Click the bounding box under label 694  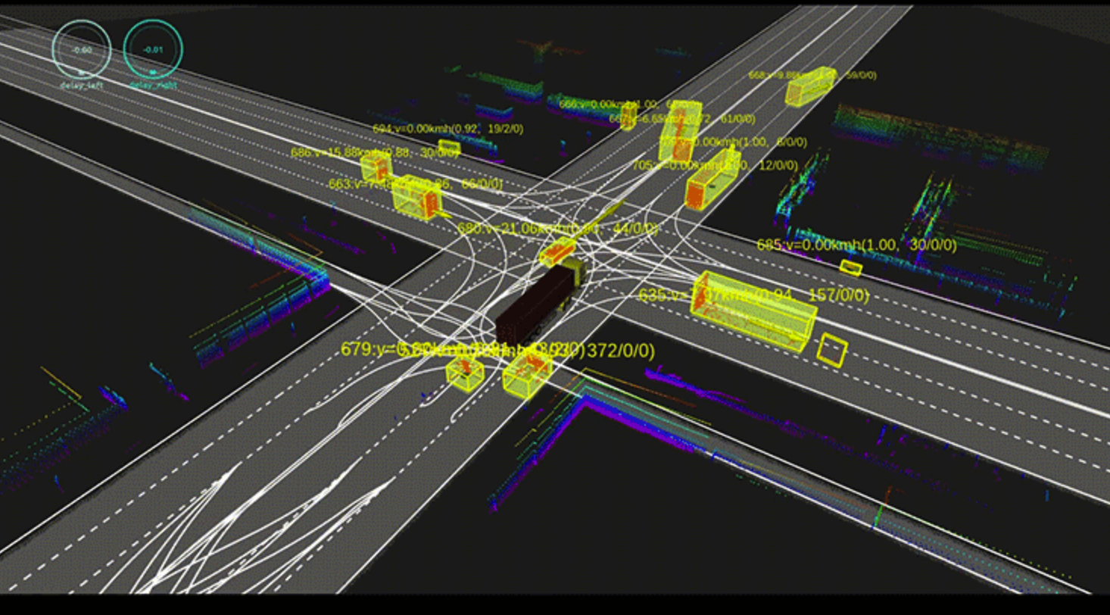[x=448, y=145]
